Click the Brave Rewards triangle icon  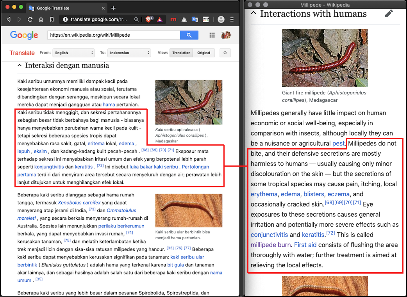(160, 20)
